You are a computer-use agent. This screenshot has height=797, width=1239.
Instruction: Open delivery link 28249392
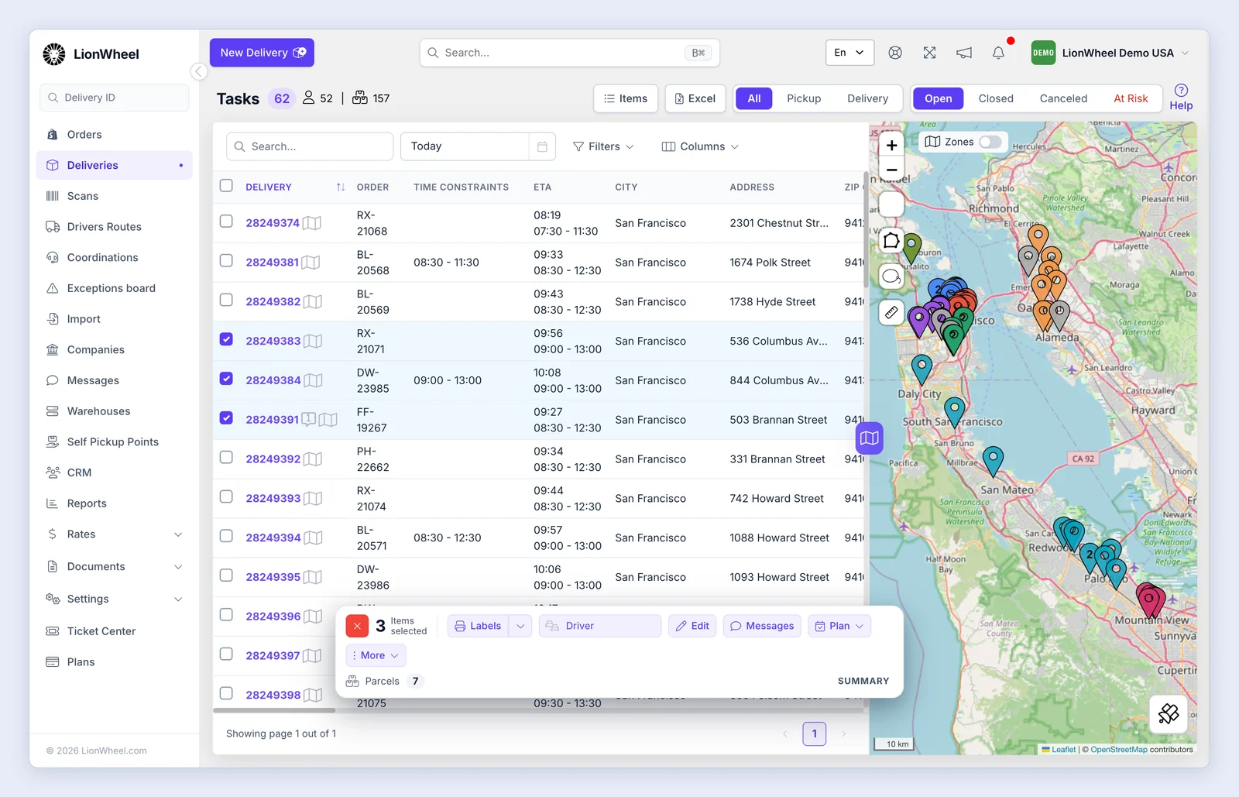tap(273, 459)
